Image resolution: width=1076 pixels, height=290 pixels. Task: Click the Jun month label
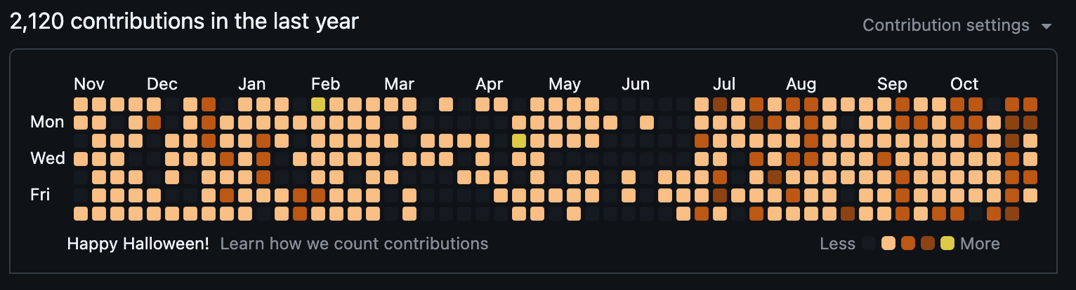tap(636, 85)
